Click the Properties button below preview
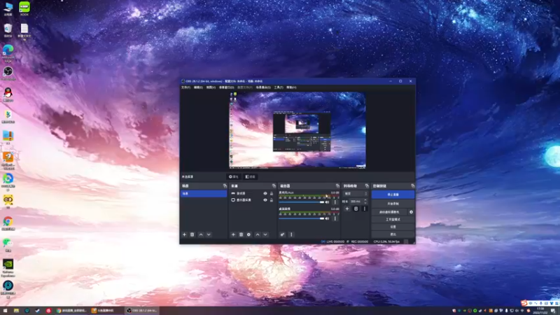 click(234, 177)
